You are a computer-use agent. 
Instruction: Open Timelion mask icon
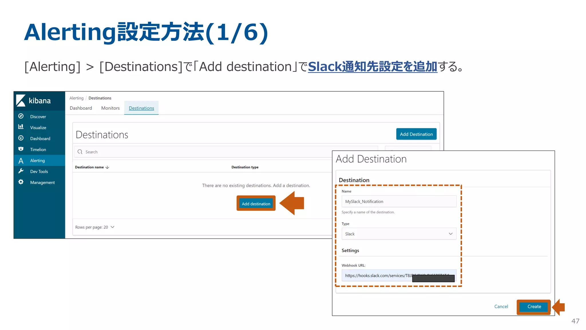point(21,149)
